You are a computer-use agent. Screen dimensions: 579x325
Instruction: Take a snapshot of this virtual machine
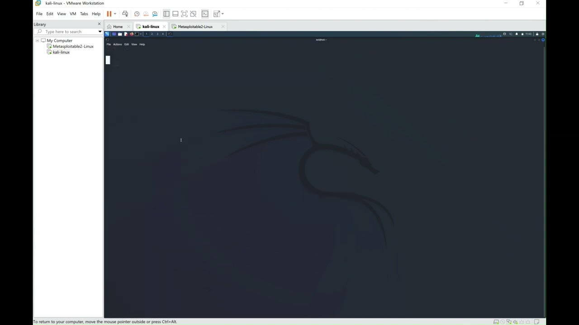137,14
